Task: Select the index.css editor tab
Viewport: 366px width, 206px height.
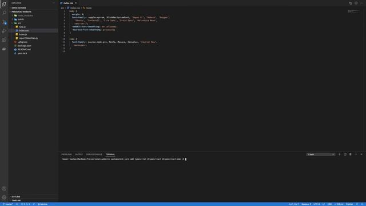Action: (x=69, y=3)
